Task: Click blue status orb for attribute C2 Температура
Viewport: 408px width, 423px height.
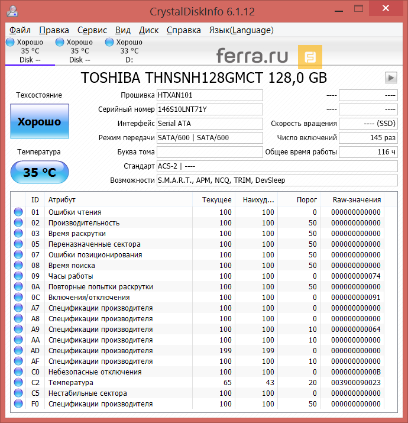Action: [x=18, y=383]
